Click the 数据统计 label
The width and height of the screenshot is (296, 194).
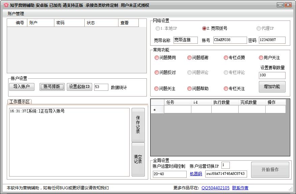pyautogui.click(x=119, y=87)
